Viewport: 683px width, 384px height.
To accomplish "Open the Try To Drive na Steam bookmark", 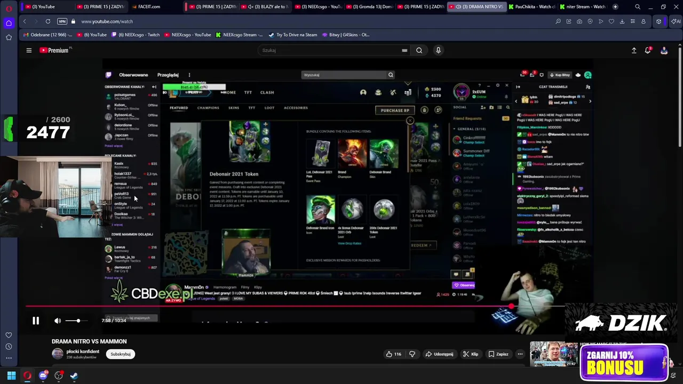I will point(293,35).
